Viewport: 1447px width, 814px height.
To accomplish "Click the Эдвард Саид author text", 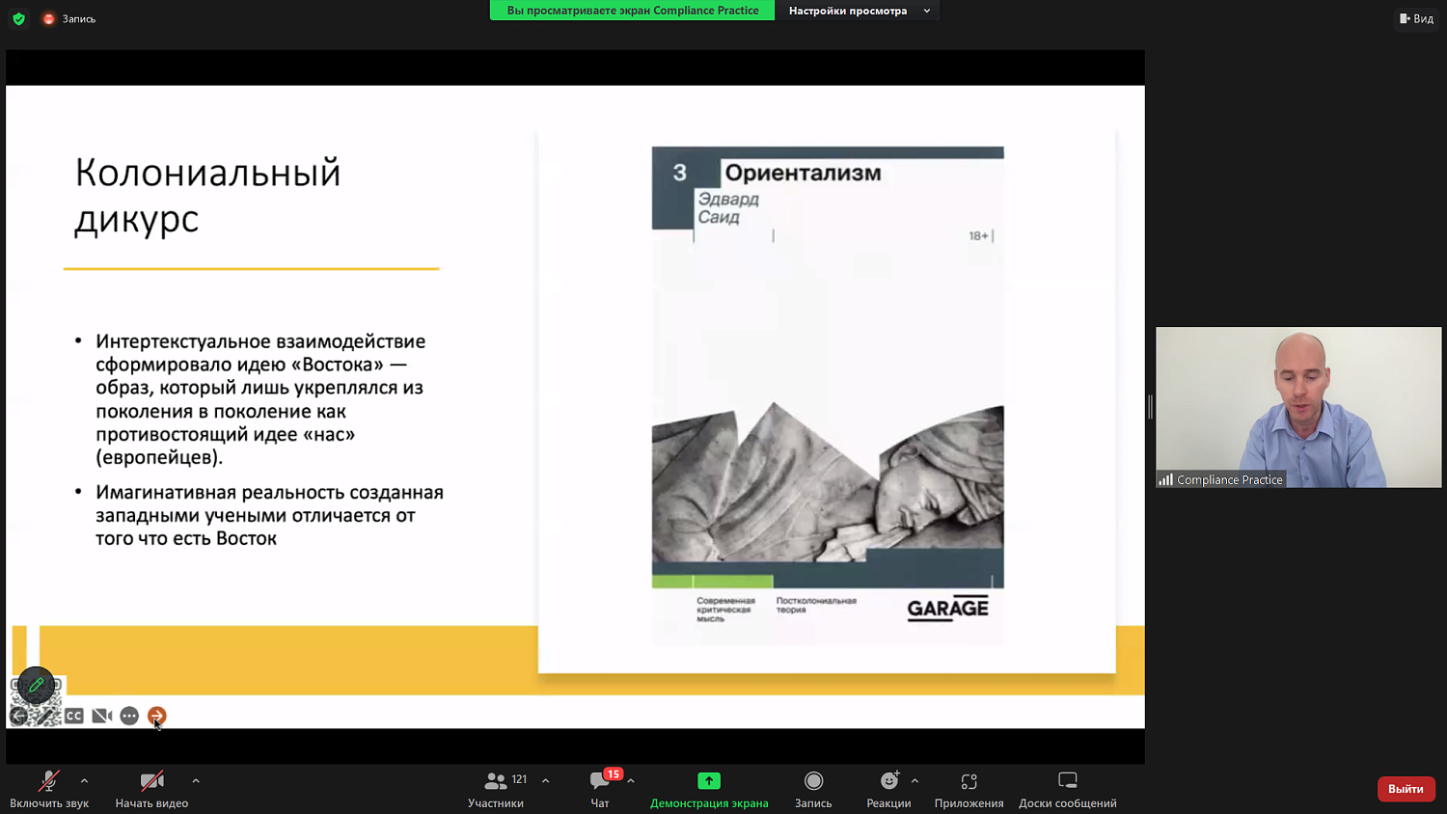I will (x=728, y=208).
